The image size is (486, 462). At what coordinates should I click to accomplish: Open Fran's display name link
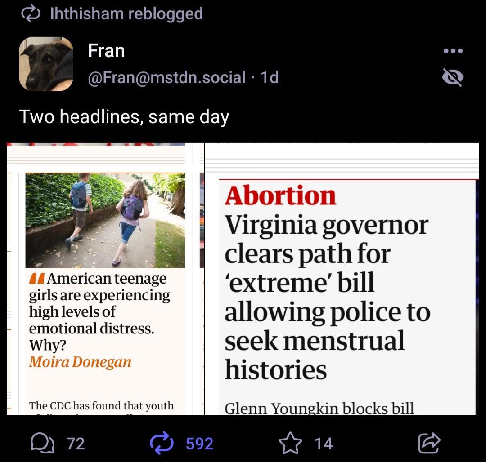[107, 50]
